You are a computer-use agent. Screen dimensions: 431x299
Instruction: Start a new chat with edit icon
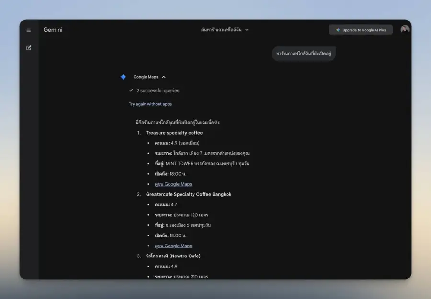[29, 48]
